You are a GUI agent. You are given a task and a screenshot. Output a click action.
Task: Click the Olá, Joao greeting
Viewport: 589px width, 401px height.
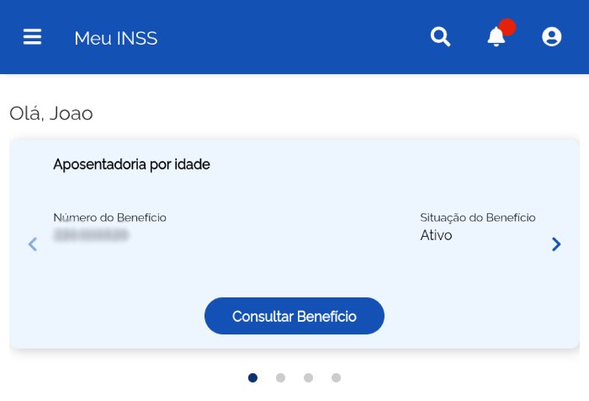pyautogui.click(x=51, y=114)
